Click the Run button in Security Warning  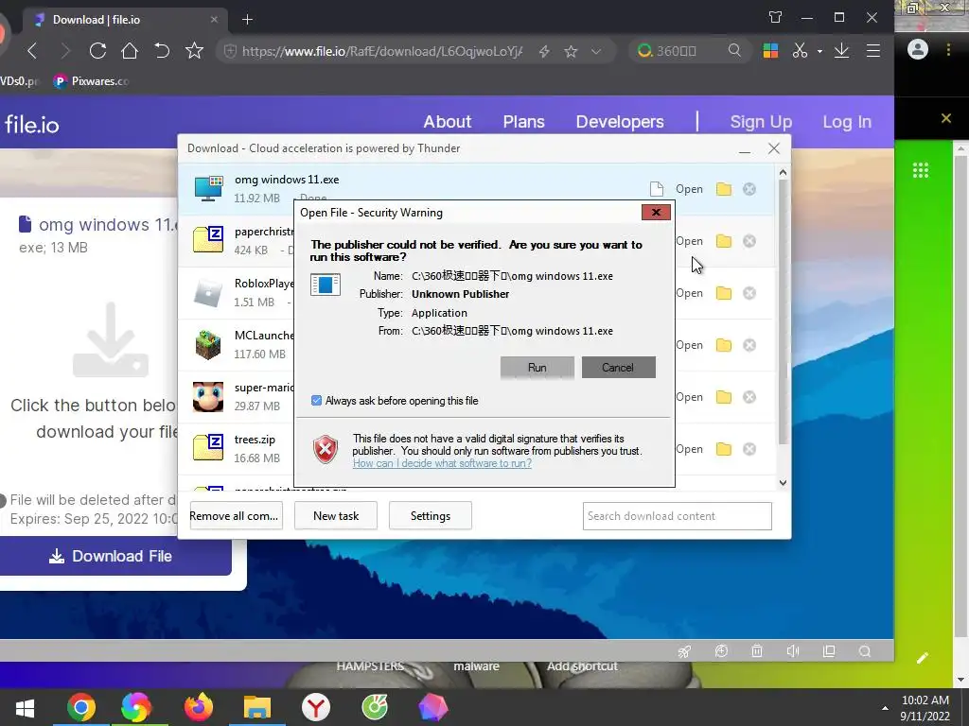[537, 368]
